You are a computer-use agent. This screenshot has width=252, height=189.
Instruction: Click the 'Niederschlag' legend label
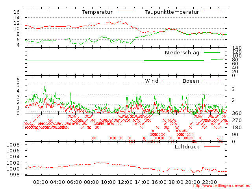[182, 53]
